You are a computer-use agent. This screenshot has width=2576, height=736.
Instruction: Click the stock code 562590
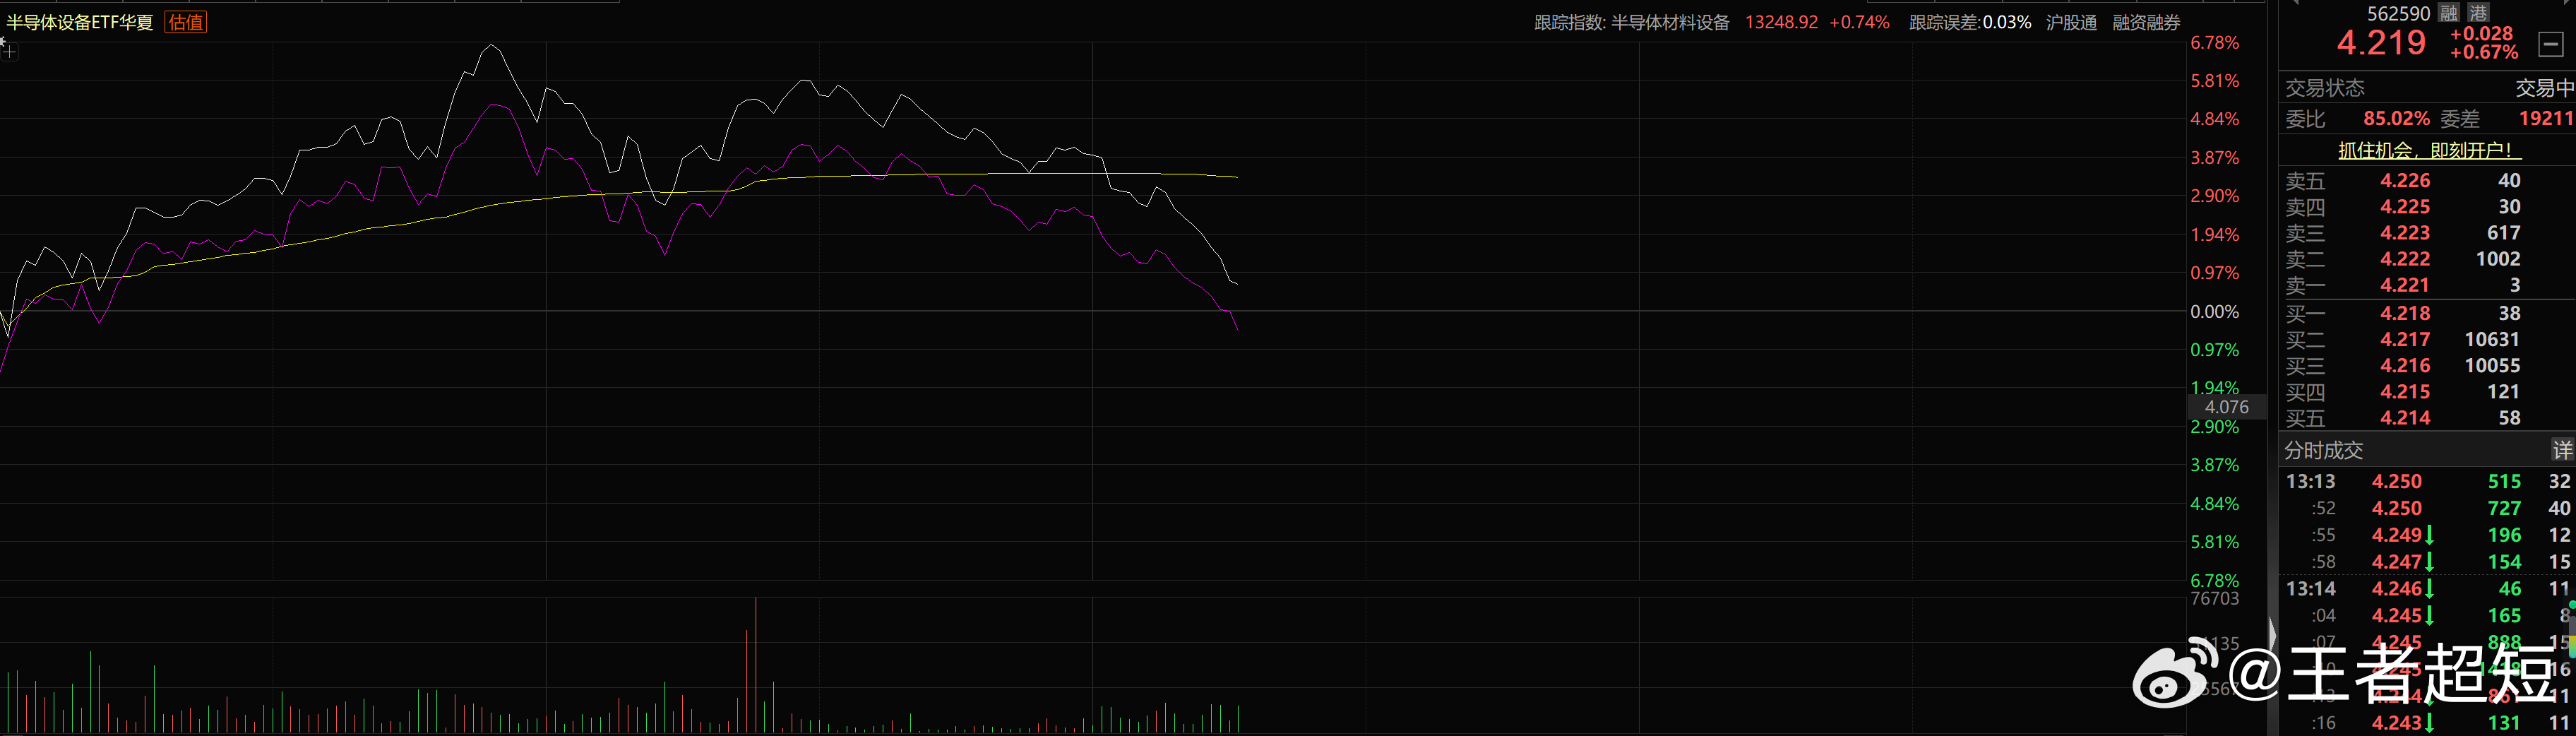[2398, 13]
